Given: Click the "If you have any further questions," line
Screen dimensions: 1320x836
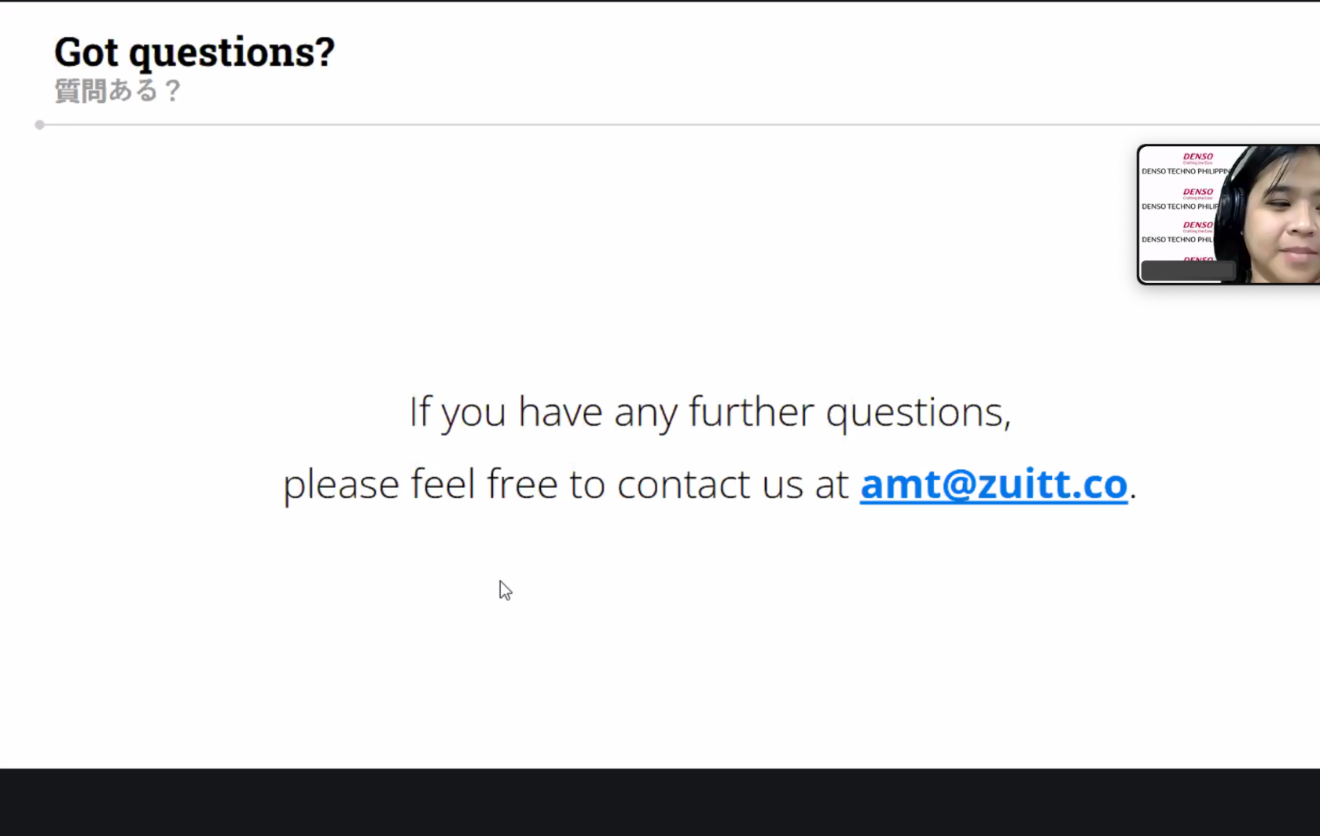Looking at the screenshot, I should tap(709, 412).
